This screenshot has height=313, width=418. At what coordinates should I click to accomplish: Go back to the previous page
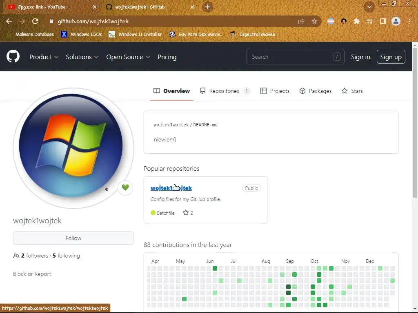tap(9, 21)
